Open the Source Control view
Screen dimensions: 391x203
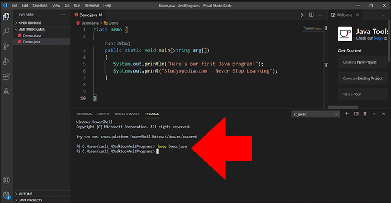tap(6, 46)
